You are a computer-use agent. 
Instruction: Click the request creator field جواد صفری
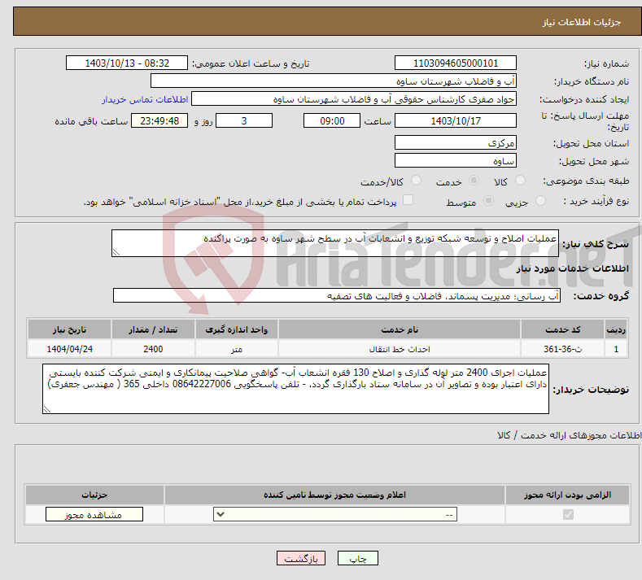[x=354, y=98]
